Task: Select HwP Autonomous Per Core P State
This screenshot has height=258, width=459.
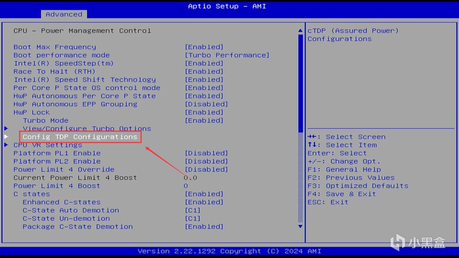Action: pyautogui.click(x=85, y=96)
